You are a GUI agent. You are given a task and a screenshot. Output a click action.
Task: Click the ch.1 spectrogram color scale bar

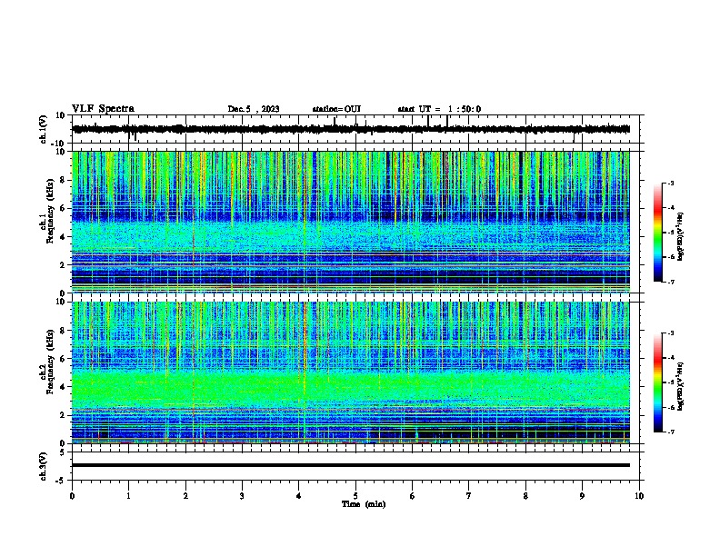[x=658, y=233]
